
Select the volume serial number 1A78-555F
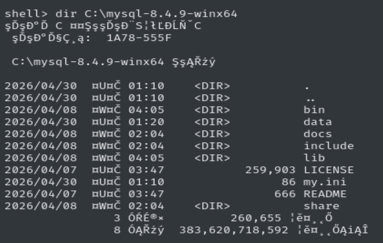click(139, 38)
